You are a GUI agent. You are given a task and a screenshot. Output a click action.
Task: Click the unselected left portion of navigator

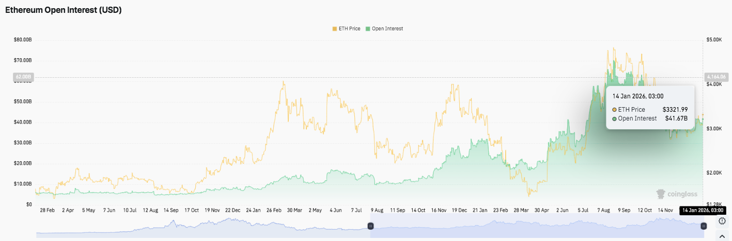tap(201, 227)
